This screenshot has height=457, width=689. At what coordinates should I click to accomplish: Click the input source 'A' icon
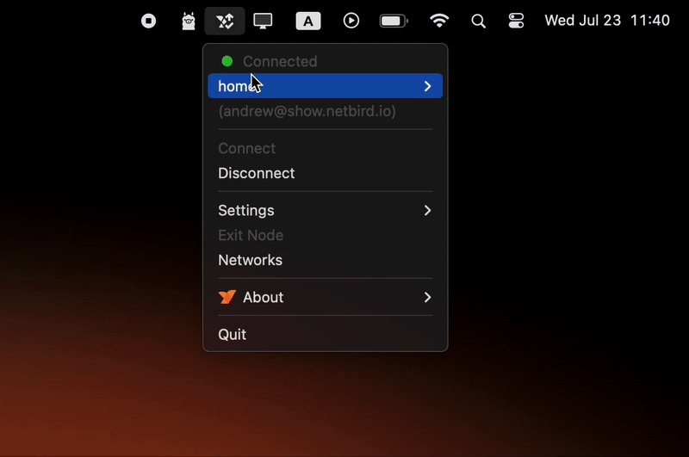click(308, 21)
